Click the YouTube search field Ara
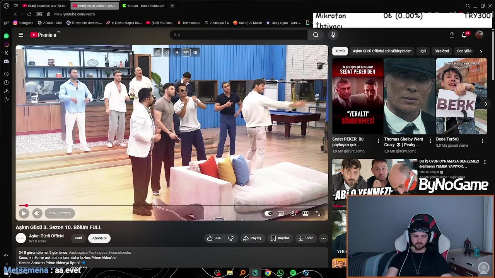 239,35
